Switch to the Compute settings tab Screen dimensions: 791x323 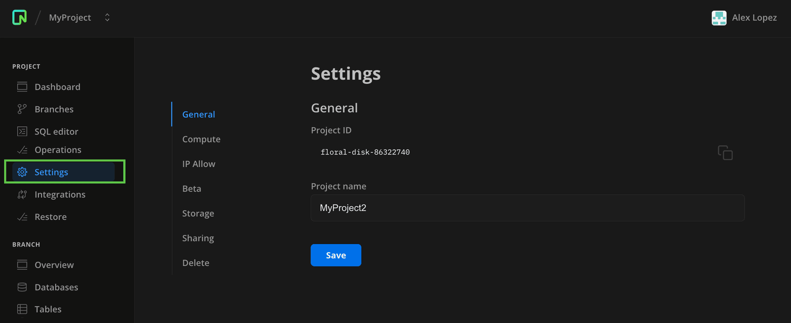201,139
